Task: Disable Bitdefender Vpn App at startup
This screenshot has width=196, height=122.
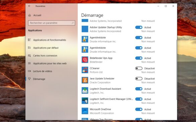Action: click(139, 58)
